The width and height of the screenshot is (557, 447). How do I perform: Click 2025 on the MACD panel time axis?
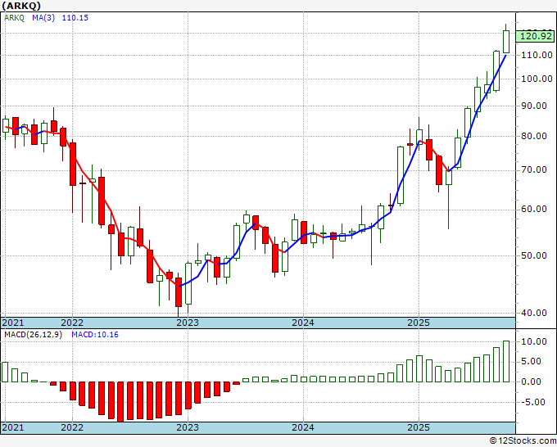tap(419, 427)
